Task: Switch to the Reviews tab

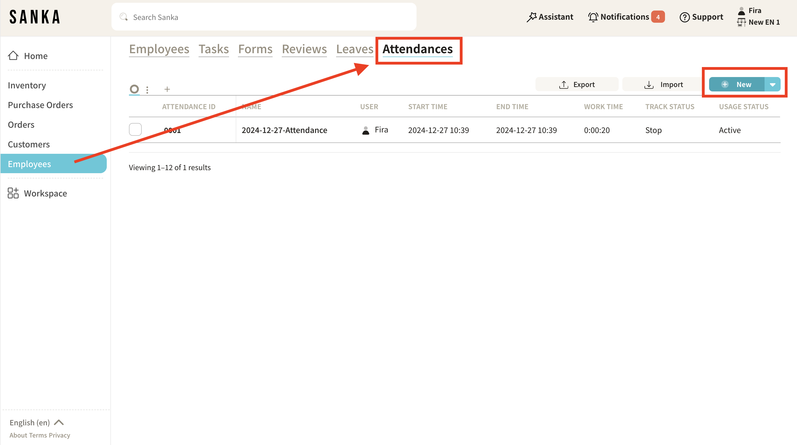Action: (304, 49)
